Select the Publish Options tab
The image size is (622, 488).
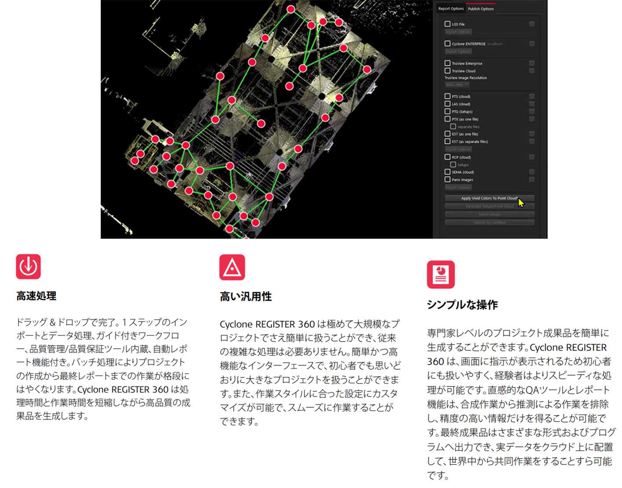coord(481,9)
